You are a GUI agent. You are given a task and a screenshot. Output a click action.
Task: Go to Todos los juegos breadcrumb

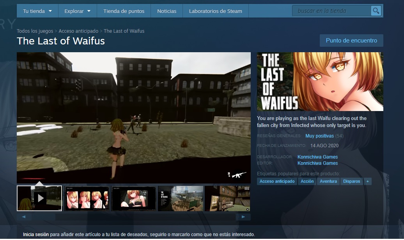(35, 31)
